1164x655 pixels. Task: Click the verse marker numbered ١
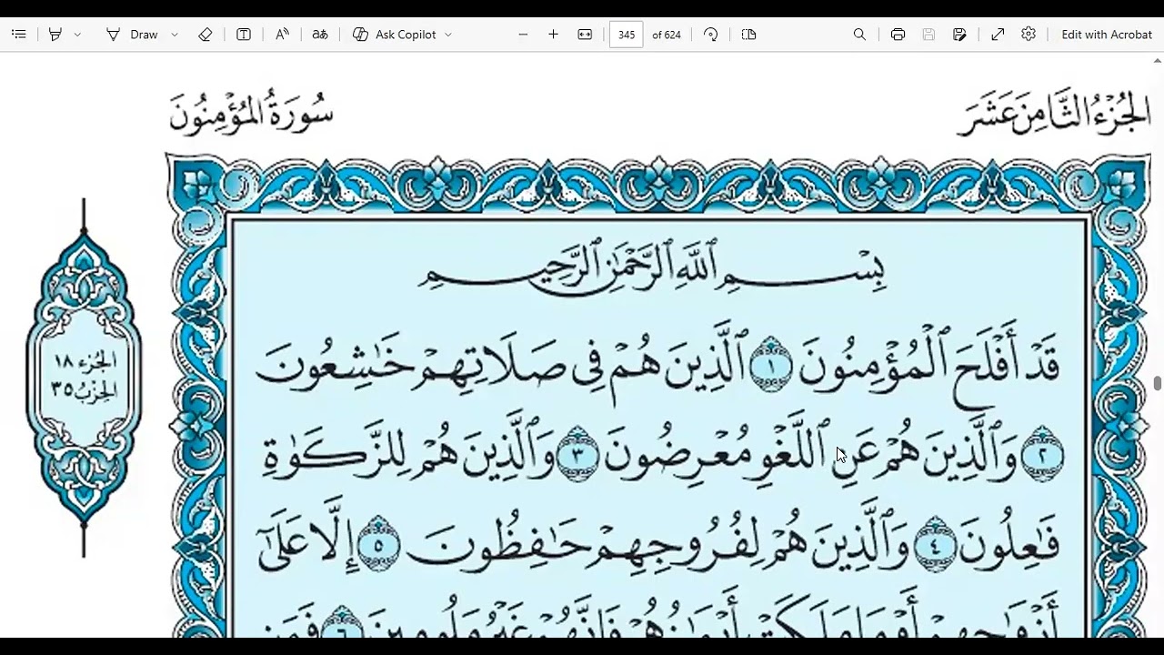pos(770,365)
